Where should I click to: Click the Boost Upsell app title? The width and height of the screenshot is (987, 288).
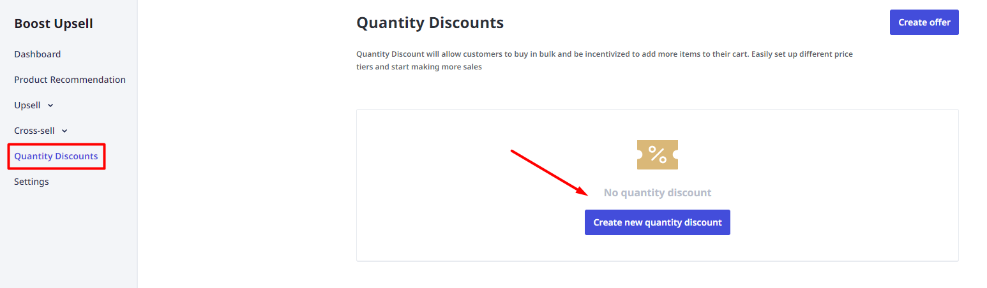click(54, 24)
